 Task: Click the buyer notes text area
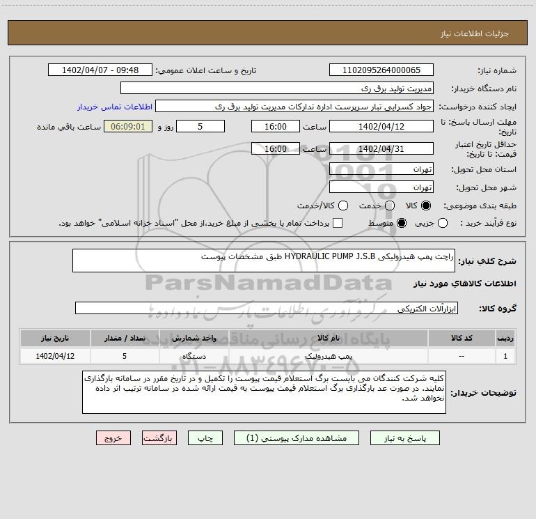coord(264,392)
